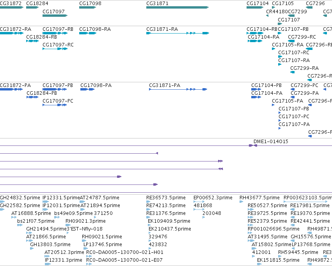
Task: Click the CG17098 gene label
Action: 90,4
